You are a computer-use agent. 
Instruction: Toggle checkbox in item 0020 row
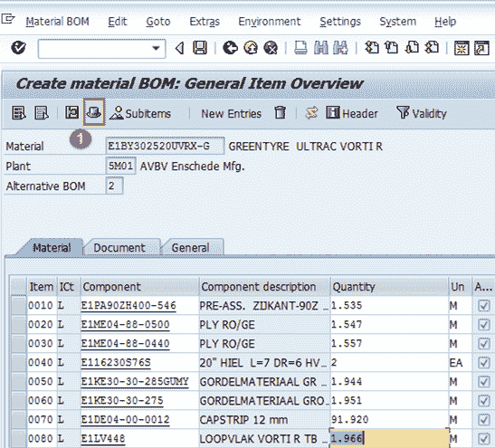point(483,325)
